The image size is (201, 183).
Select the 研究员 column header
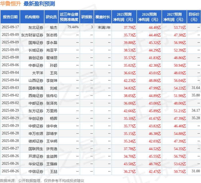pyautogui.click(x=51, y=17)
